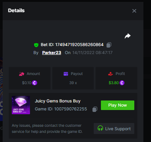Image resolution: width=151 pixels, height=142 pixels.
Task: Click the Bet ID number text
Action: [79, 45]
